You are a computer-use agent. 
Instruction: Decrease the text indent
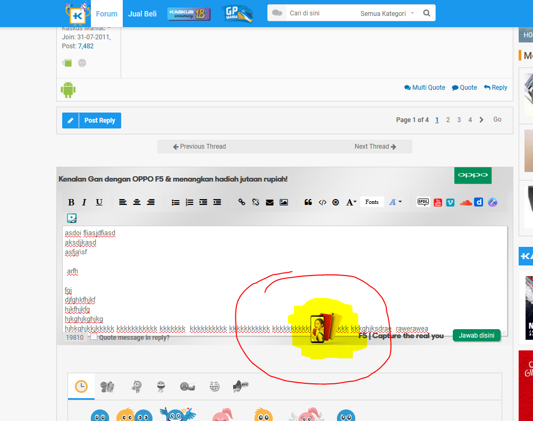pos(217,202)
